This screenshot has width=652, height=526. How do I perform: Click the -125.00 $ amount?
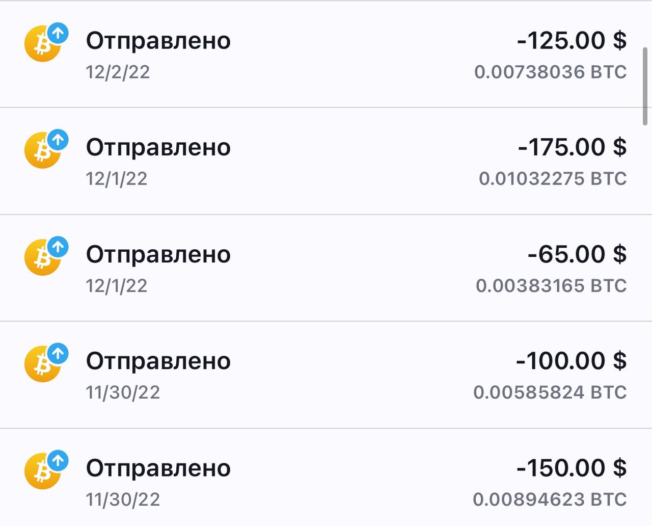[572, 41]
